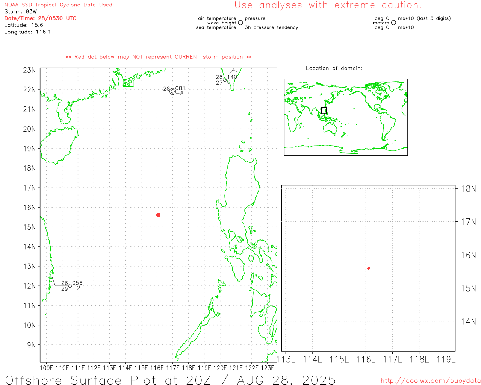The width and height of the screenshot is (481, 385).
Task: Click 'NOAA SSD Tropical Cyclone Data Used:' heading
Action: 59,5
